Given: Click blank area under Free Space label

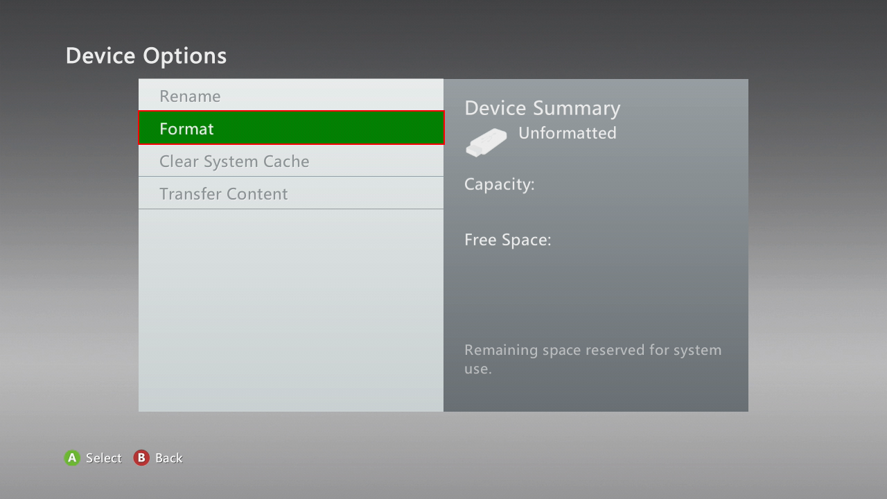Looking at the screenshot, I should [x=596, y=291].
